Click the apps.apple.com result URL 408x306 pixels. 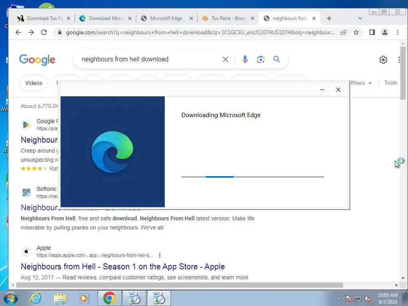95,255
